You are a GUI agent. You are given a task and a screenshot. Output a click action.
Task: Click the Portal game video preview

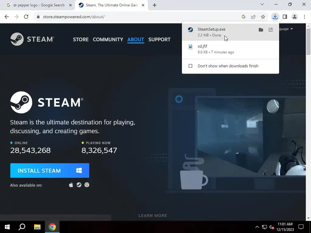[x=251, y=136]
